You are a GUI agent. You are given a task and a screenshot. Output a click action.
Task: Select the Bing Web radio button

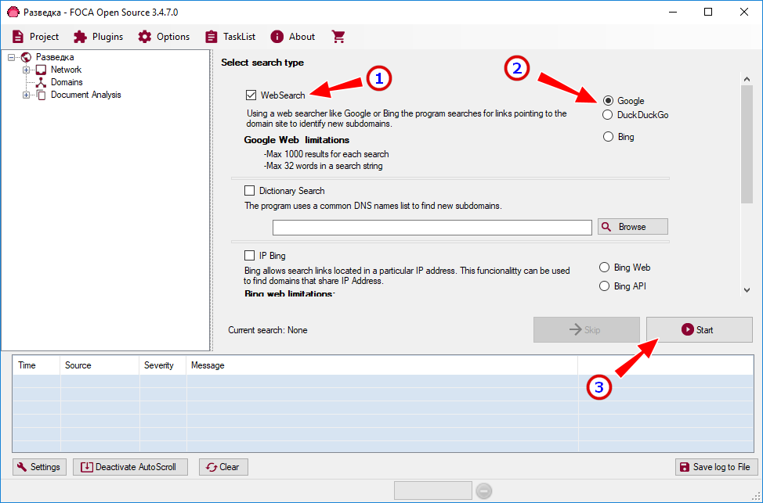604,268
